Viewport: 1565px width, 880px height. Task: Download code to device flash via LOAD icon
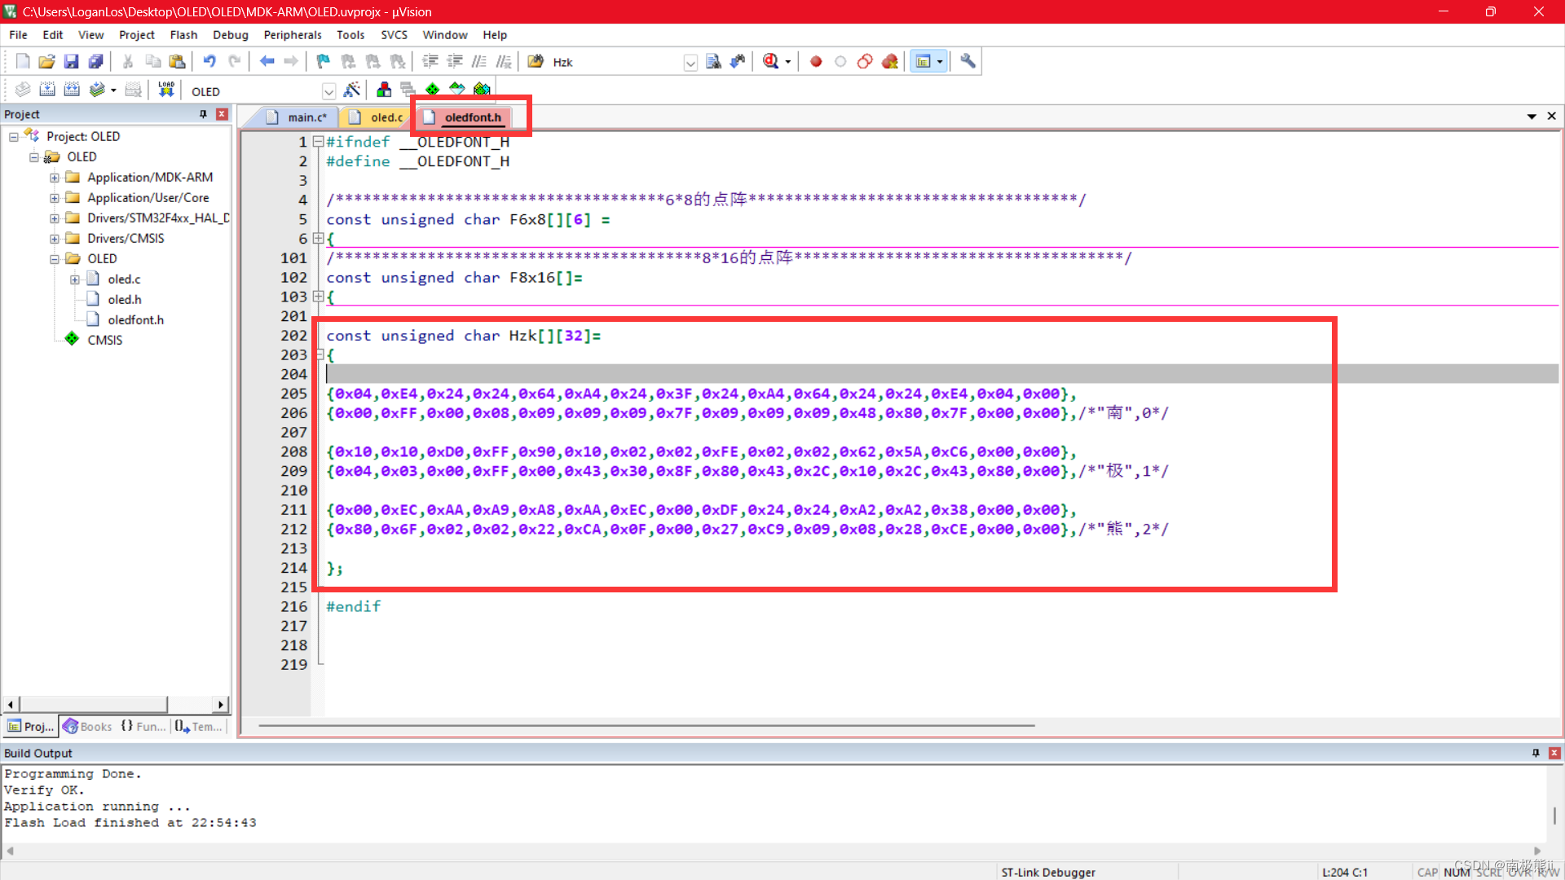(166, 90)
